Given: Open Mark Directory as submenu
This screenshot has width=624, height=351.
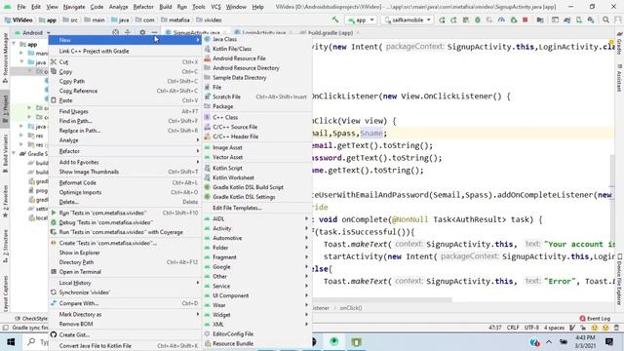Looking at the screenshot, I should [125, 314].
